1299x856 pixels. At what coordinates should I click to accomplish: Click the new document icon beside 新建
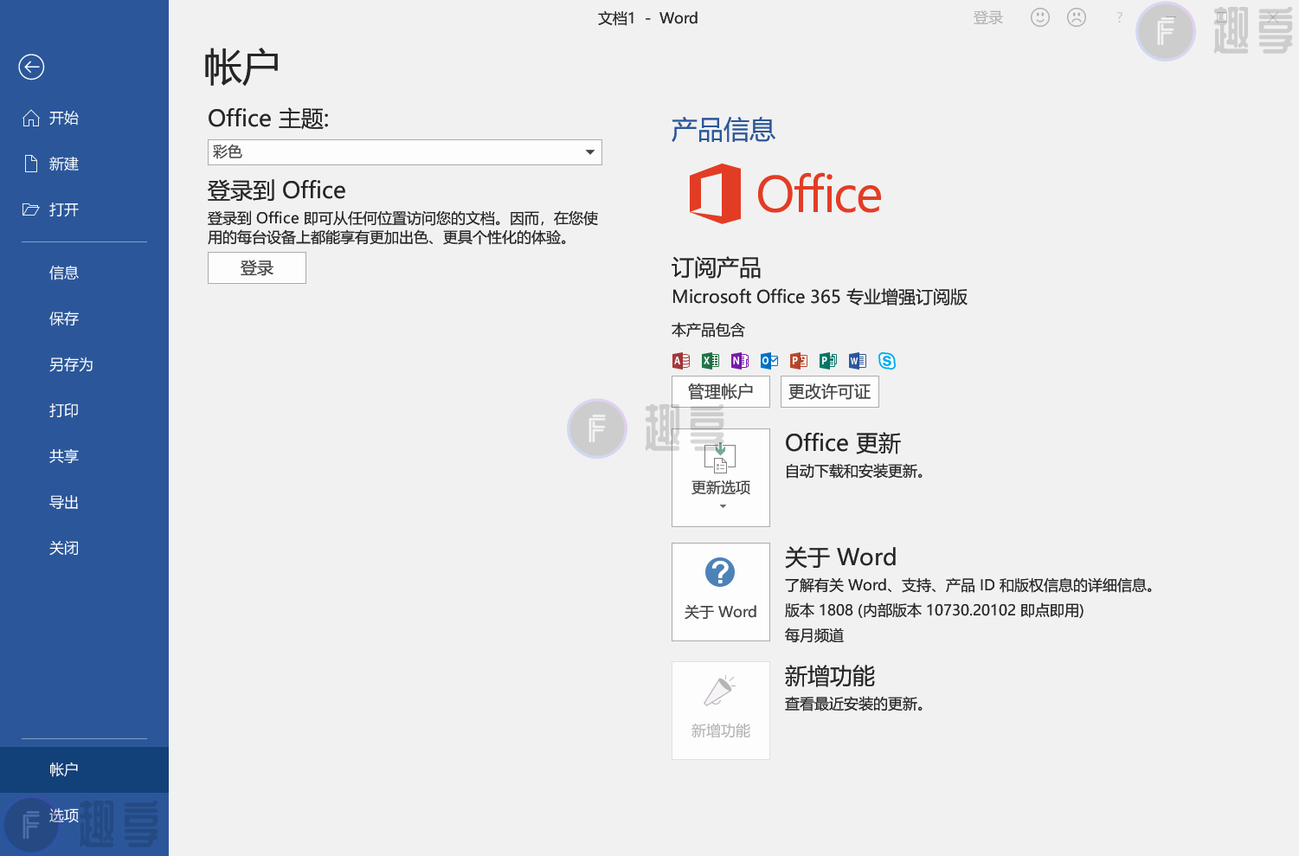point(31,164)
